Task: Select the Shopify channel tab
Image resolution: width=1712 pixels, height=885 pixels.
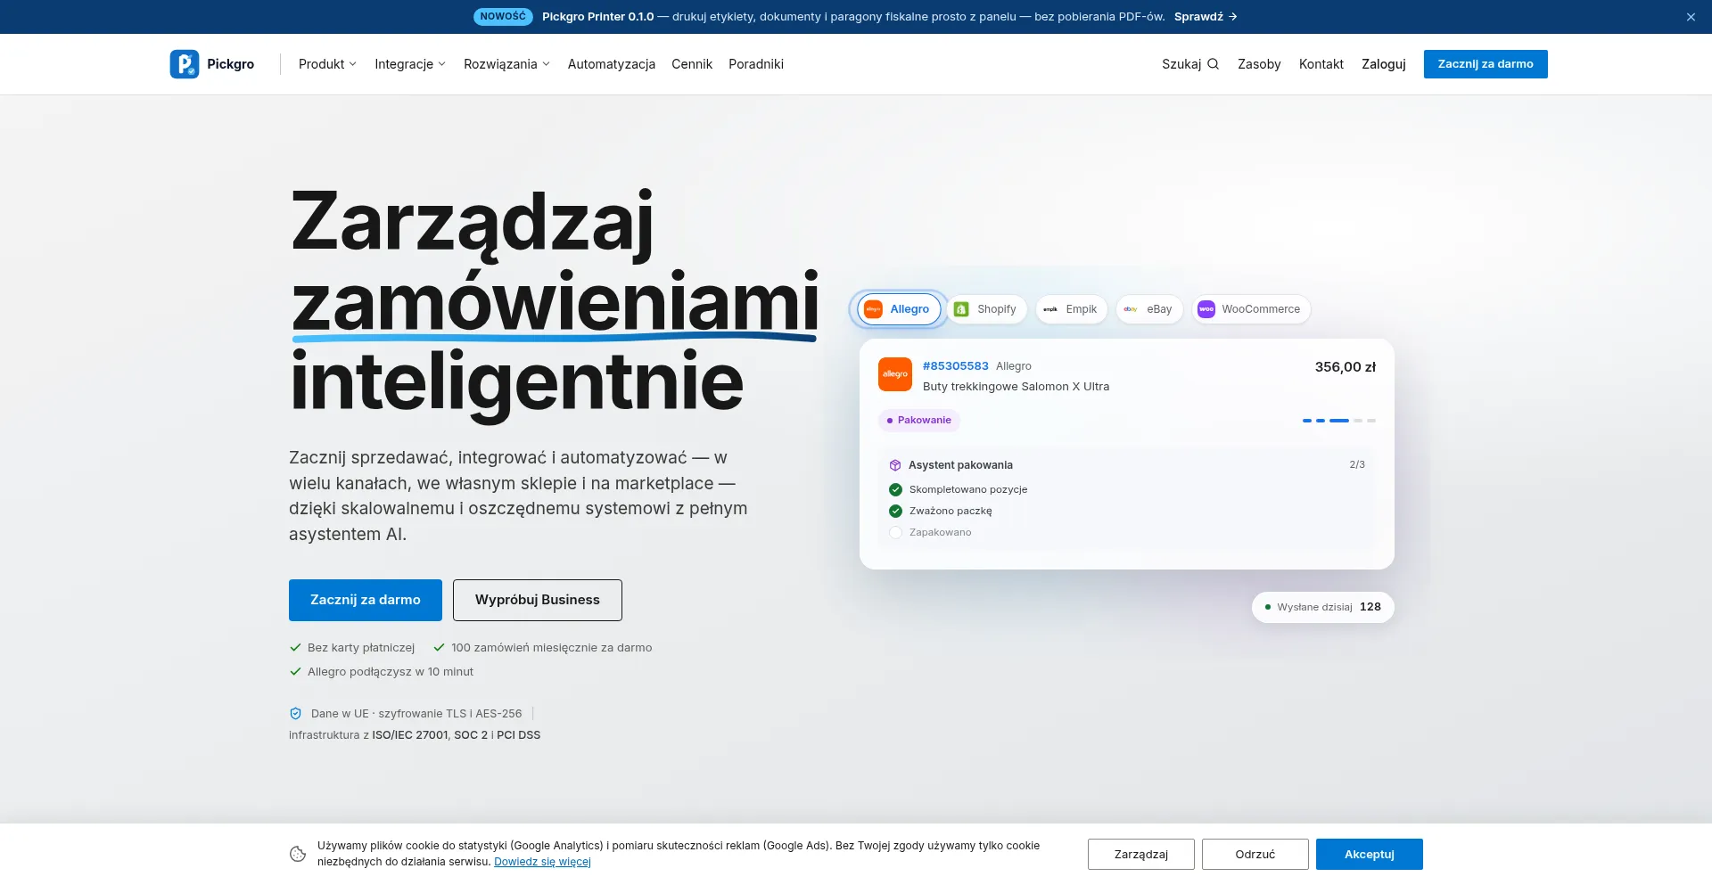Action: coord(986,309)
